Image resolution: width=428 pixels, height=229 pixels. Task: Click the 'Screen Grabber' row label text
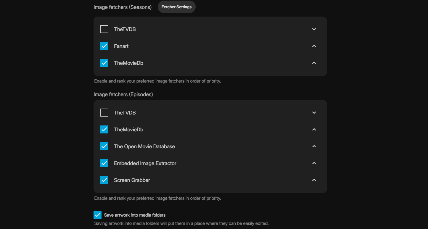pyautogui.click(x=132, y=180)
